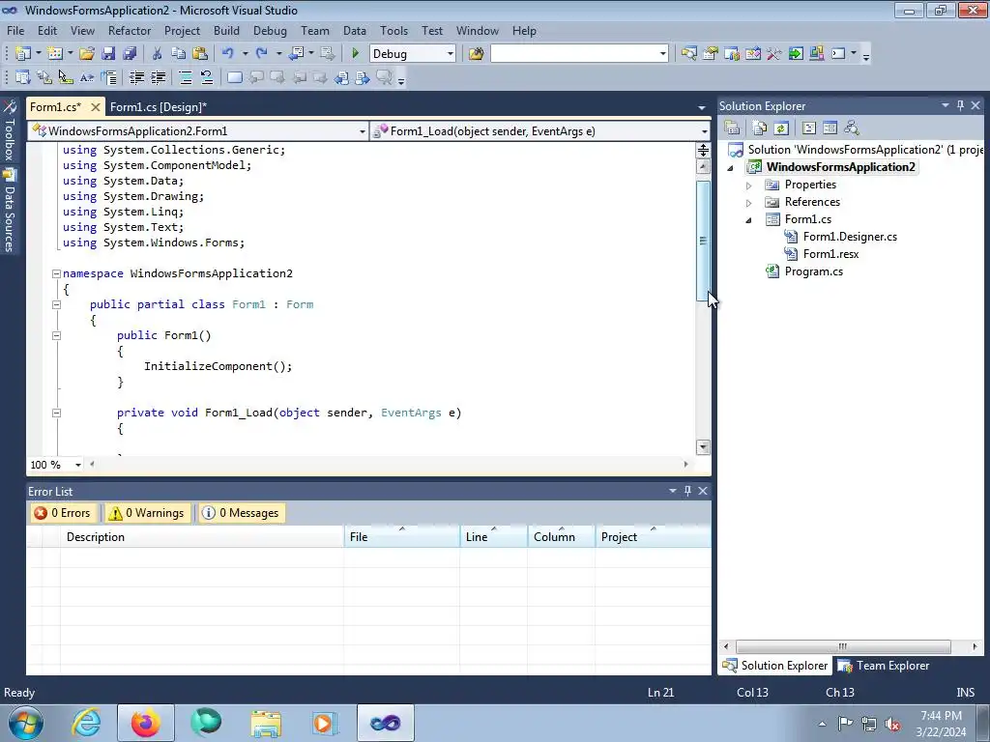This screenshot has height=742, width=990.
Task: Redo the last undone edit
Action: (x=261, y=54)
